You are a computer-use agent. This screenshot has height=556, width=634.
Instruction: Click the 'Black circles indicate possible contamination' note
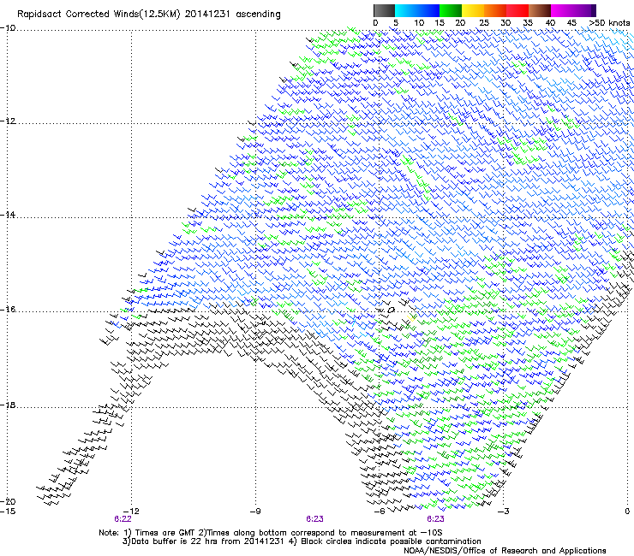point(390,541)
